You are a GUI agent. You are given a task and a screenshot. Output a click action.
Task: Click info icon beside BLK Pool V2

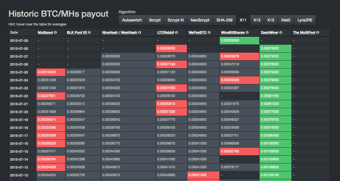pos(90,33)
